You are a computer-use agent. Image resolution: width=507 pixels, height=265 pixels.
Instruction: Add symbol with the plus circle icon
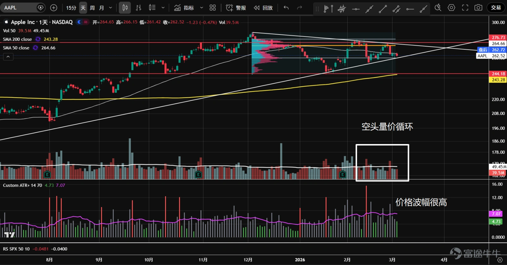click(54, 8)
